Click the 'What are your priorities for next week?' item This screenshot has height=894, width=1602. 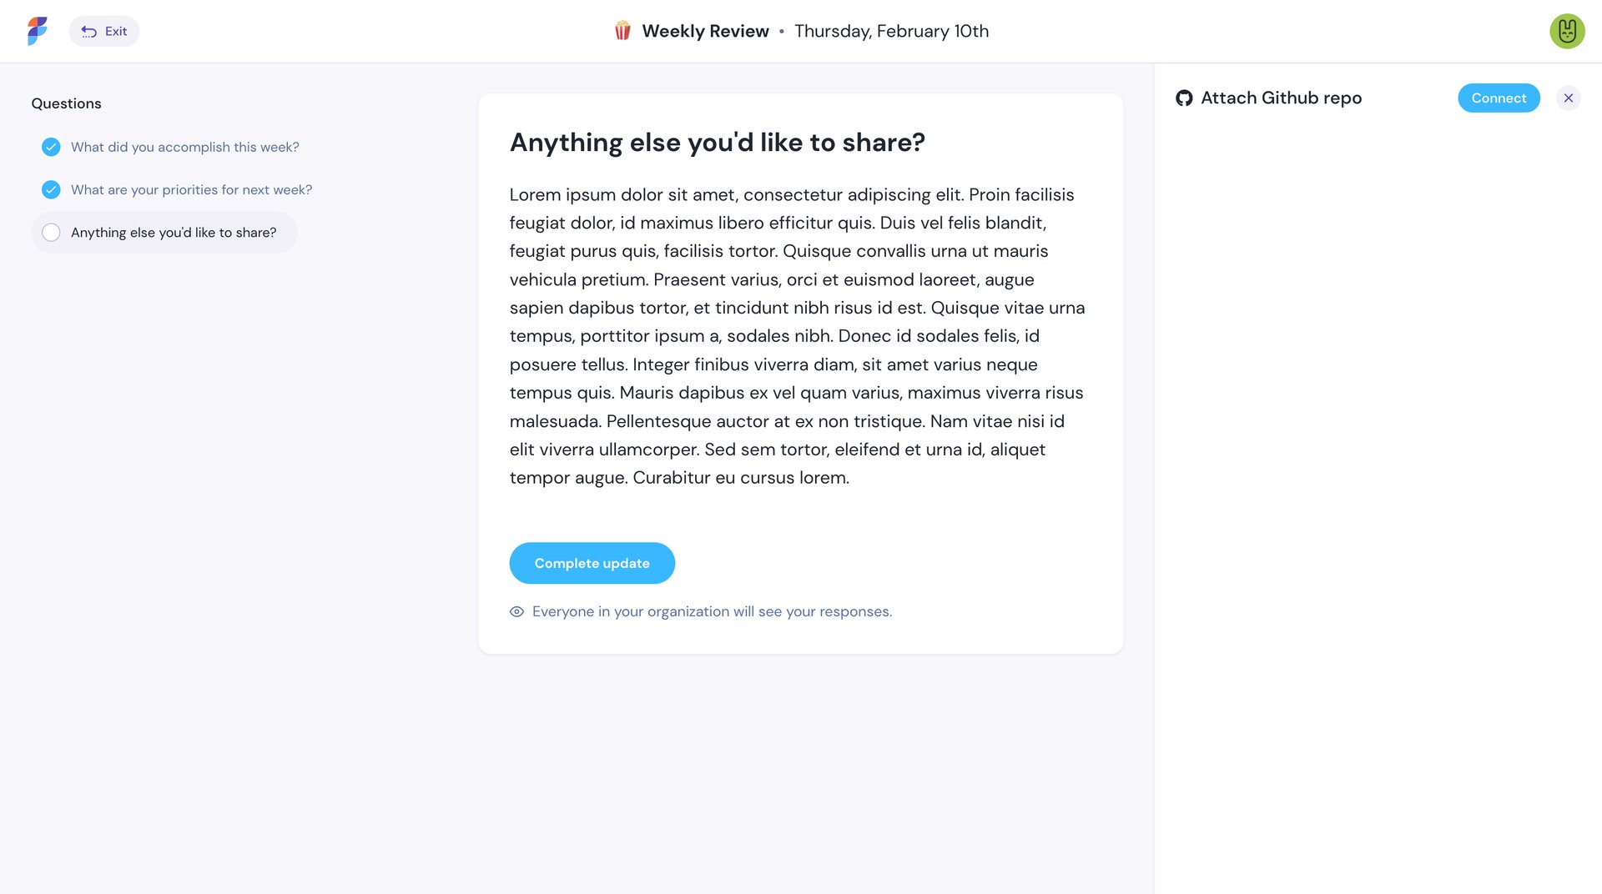tap(191, 189)
